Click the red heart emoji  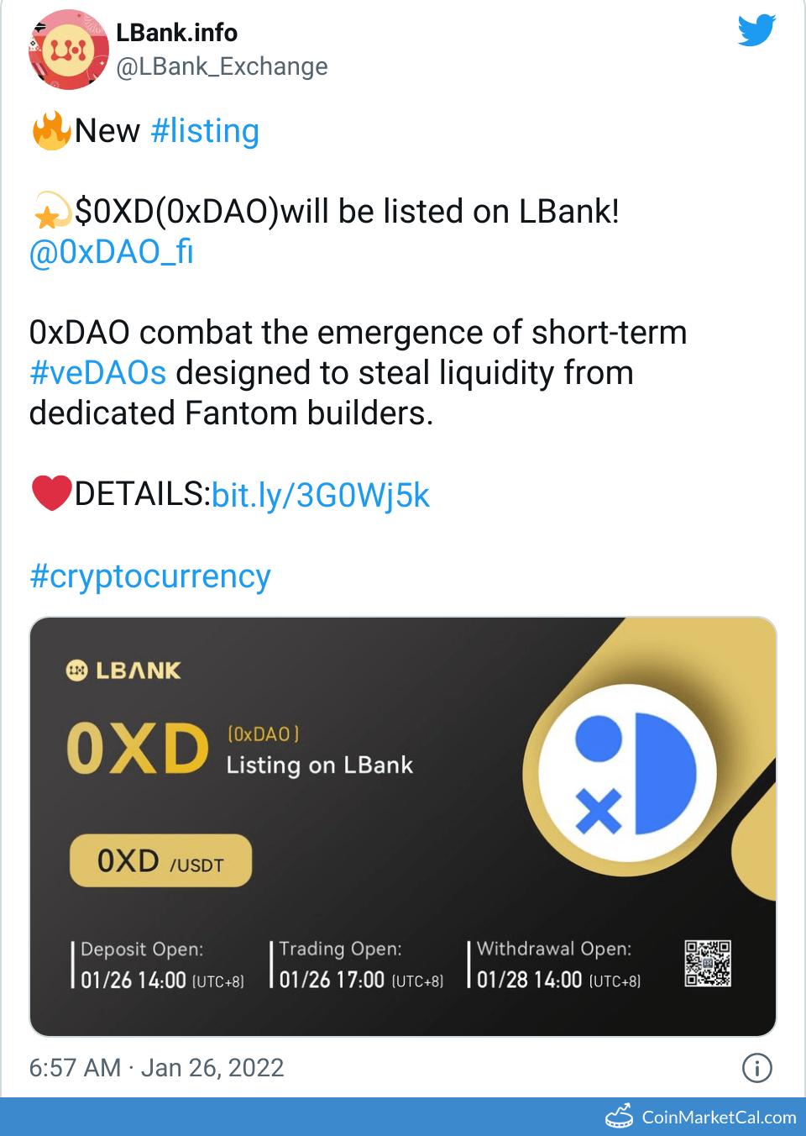click(x=51, y=493)
